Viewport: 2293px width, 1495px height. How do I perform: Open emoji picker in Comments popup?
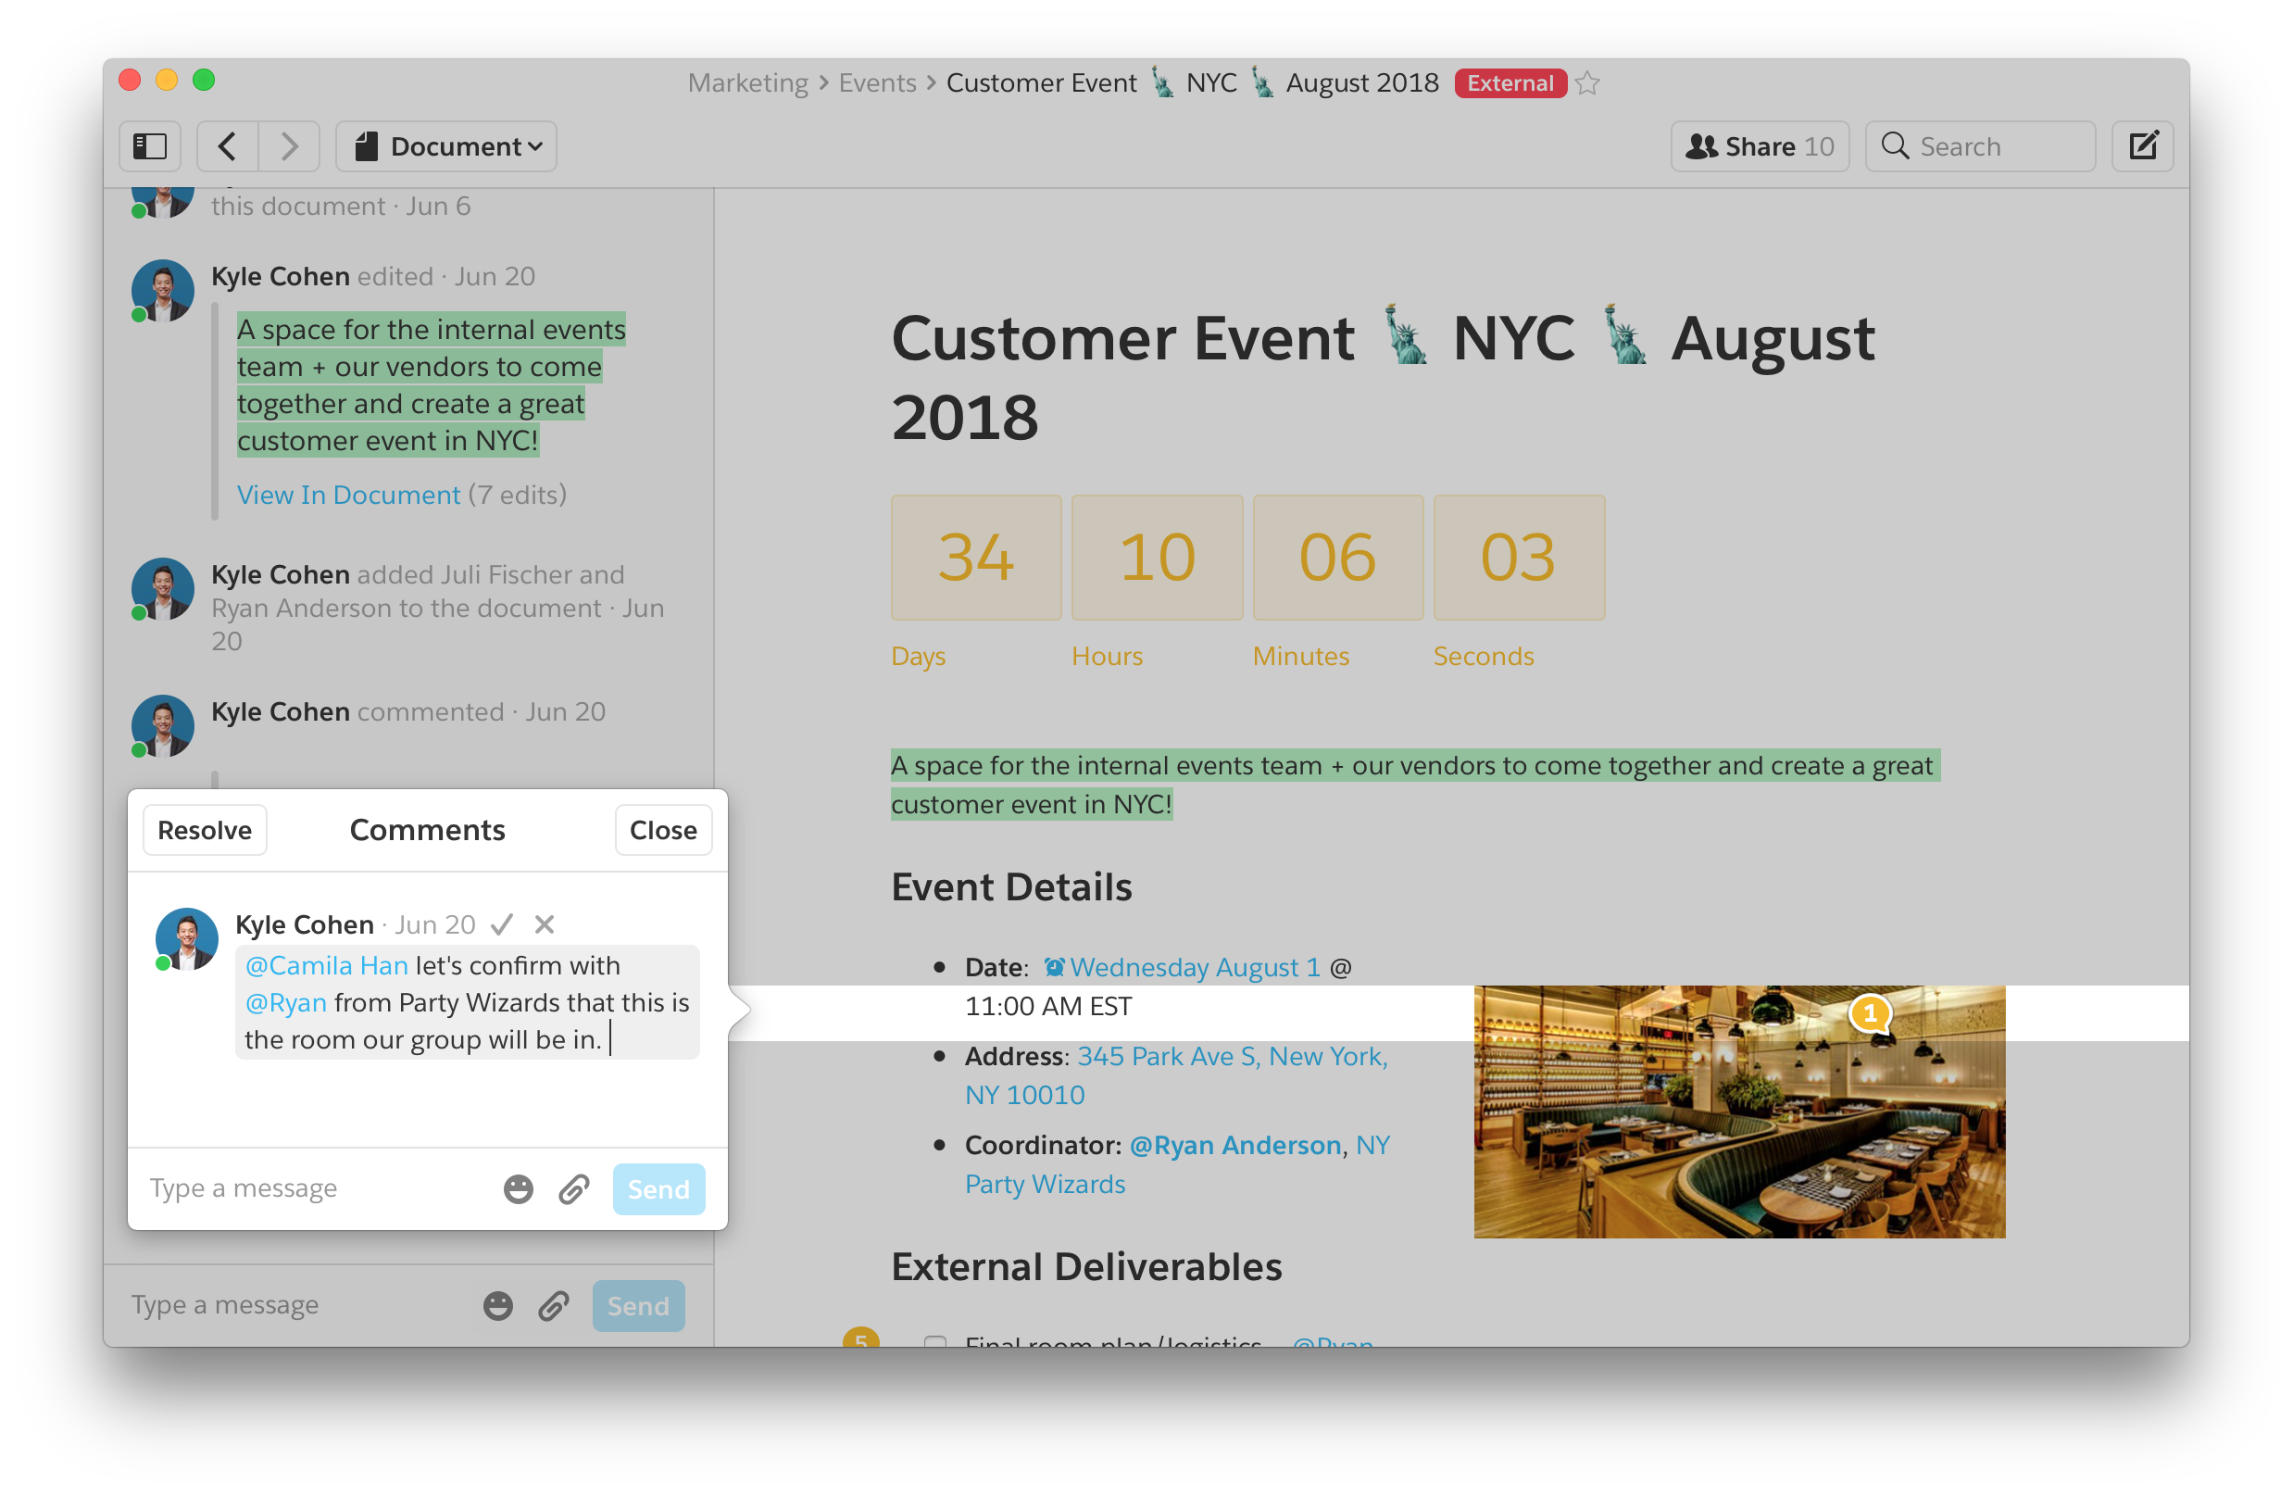tap(519, 1189)
